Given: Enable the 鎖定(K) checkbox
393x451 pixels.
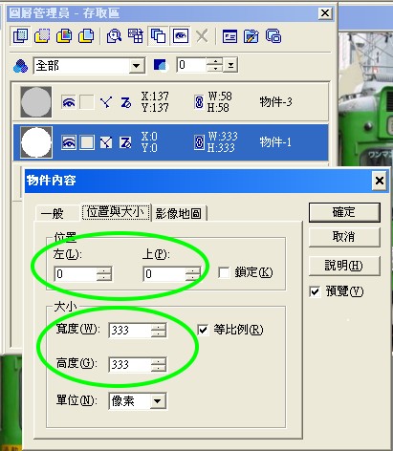Looking at the screenshot, I should click(224, 273).
